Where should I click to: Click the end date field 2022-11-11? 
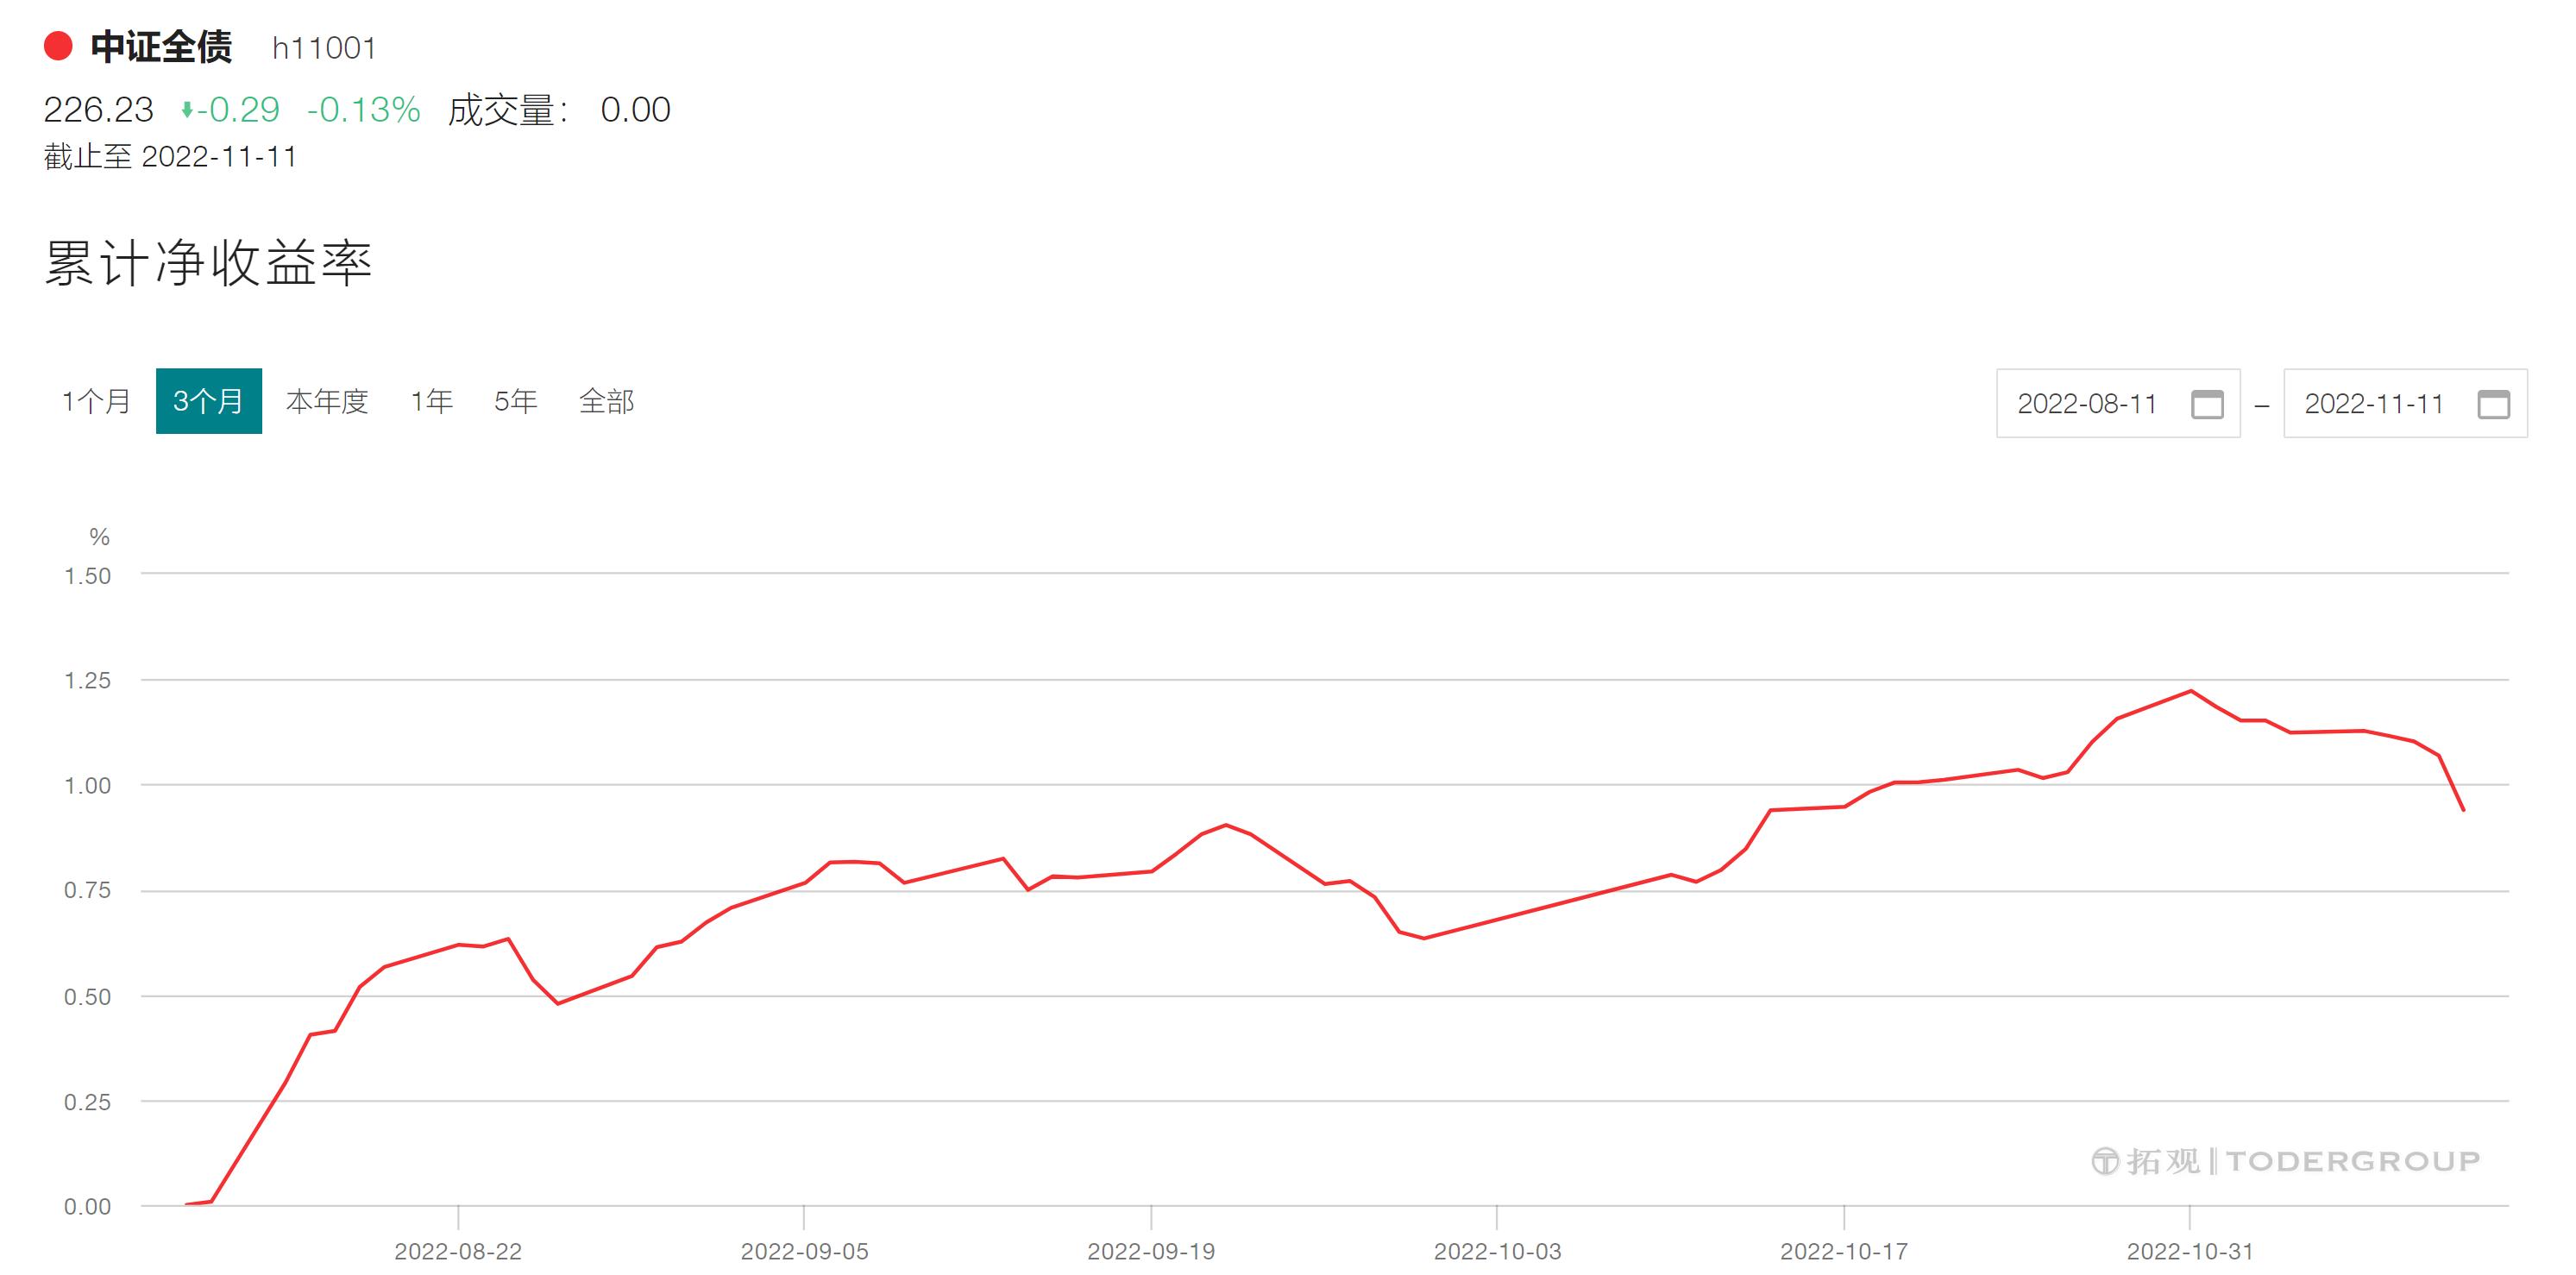(x=2374, y=404)
